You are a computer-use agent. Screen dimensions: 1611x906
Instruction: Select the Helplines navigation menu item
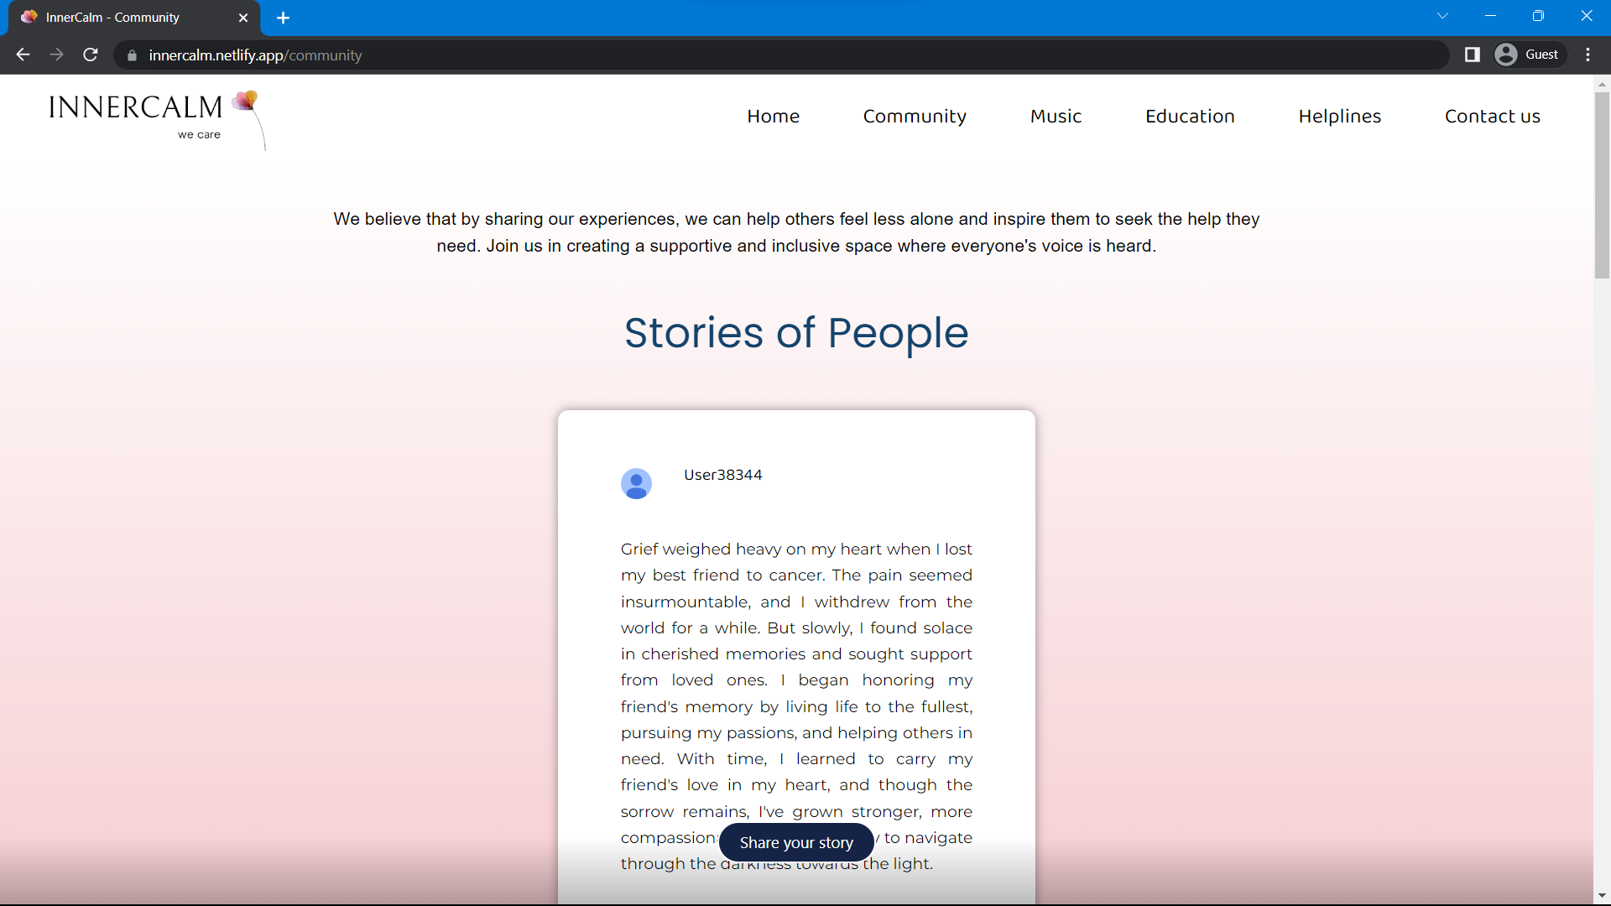(1340, 115)
